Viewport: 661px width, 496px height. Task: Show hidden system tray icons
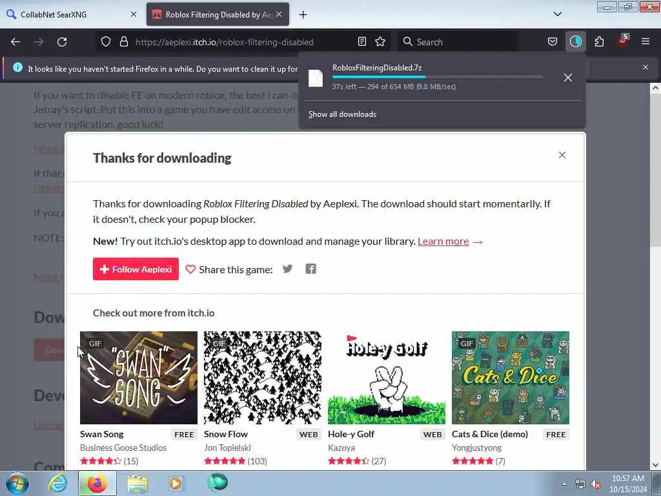point(564,484)
